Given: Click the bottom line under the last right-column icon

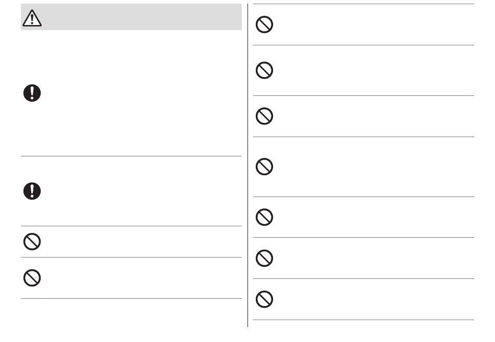Looking at the screenshot, I should click(364, 320).
